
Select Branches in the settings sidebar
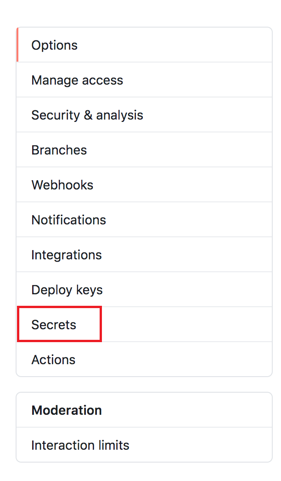click(x=59, y=150)
